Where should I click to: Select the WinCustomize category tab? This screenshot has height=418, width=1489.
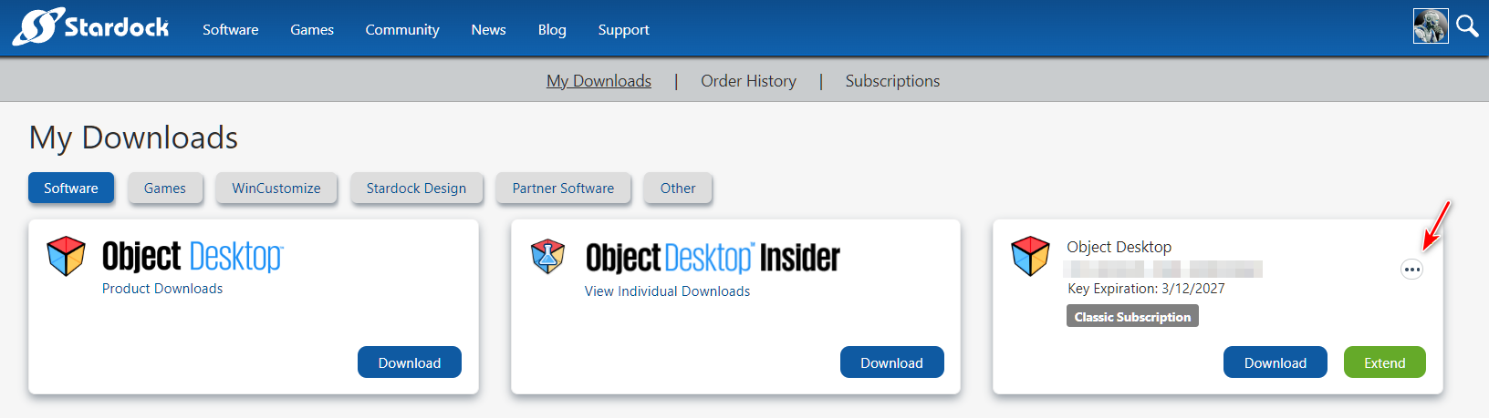[276, 189]
